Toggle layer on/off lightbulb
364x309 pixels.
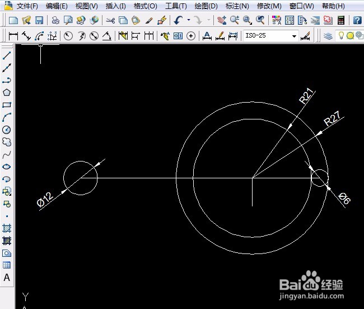point(341,35)
